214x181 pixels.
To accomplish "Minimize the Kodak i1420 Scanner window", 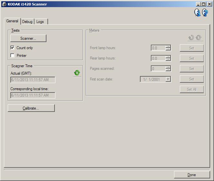I will [x=198, y=4].
